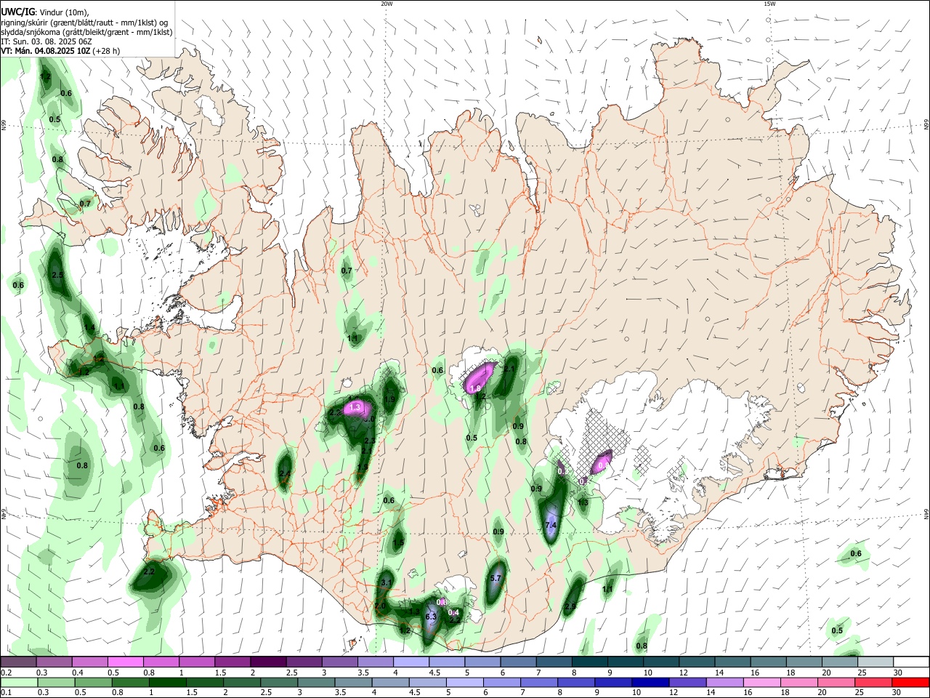The width and height of the screenshot is (930, 698).
Task: Click the 3.1 precipitation value on the map
Action: 387,583
